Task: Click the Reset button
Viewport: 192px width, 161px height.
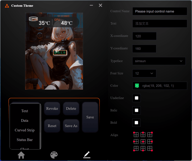Action: [x=52, y=126]
